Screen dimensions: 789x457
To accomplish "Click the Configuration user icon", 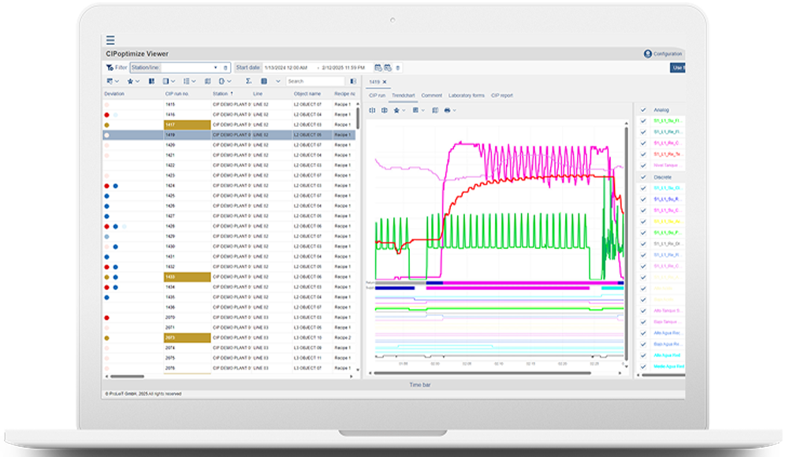I will [x=648, y=54].
